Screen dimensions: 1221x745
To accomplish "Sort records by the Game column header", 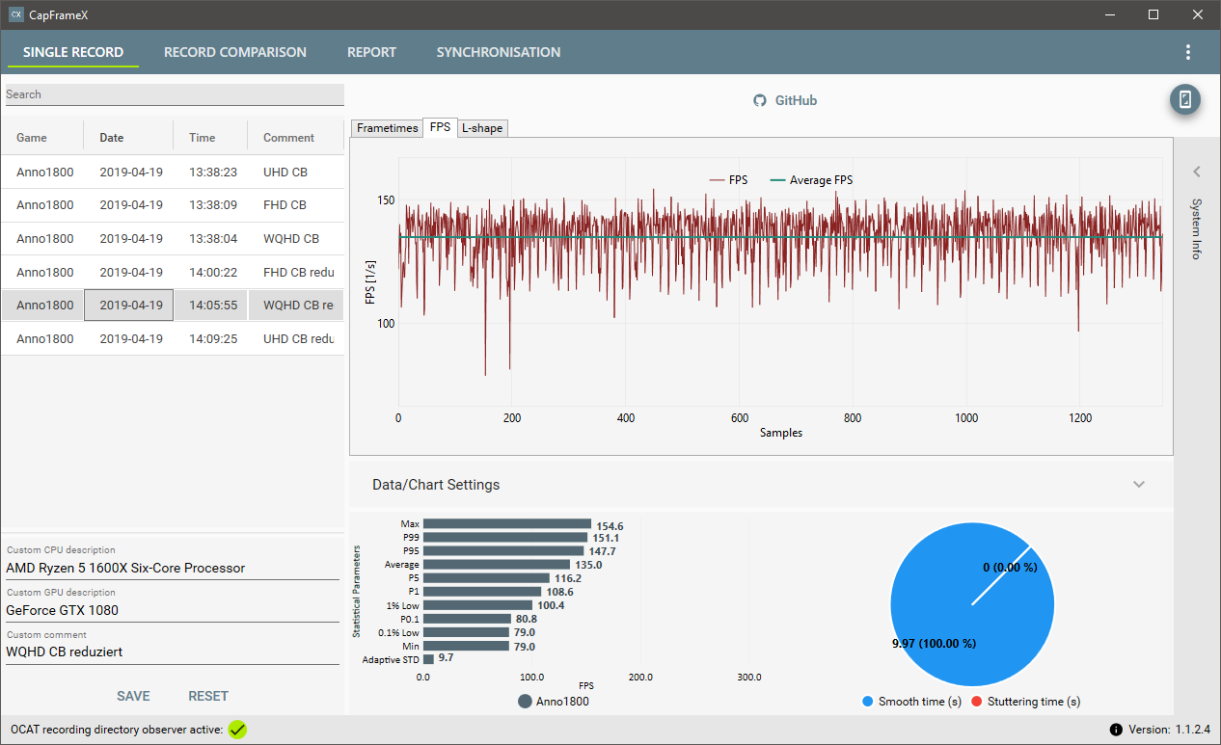I will [x=32, y=138].
